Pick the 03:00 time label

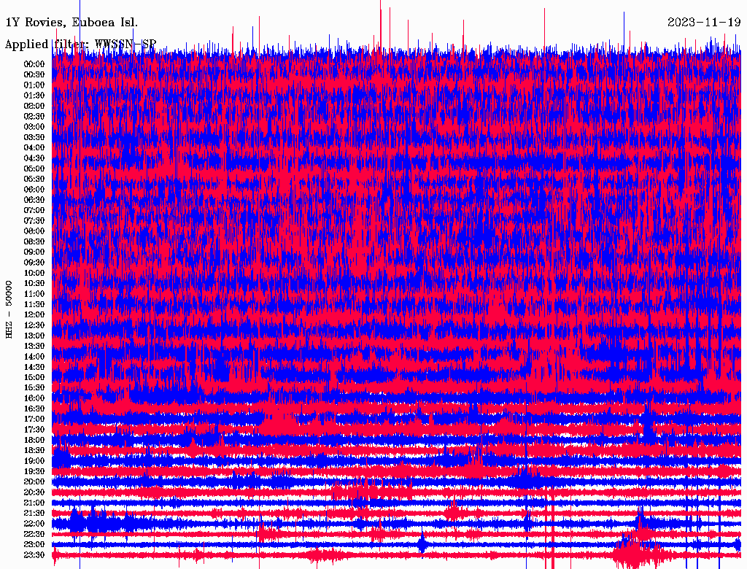click(x=34, y=126)
